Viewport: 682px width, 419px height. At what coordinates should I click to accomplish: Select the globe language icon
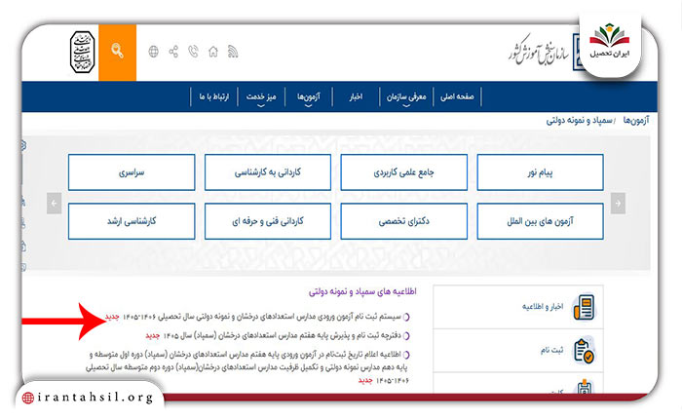point(154,52)
